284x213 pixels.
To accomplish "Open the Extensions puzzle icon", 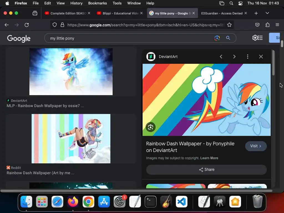I will (267, 25).
